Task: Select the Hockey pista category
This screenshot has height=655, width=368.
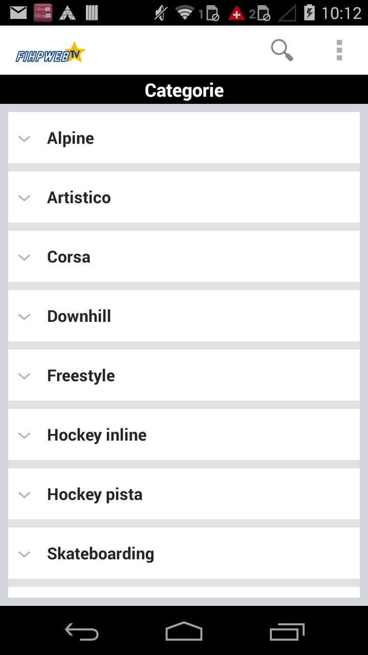Action: pyautogui.click(x=95, y=494)
